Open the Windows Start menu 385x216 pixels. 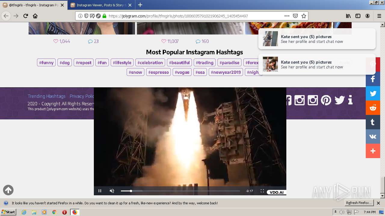point(8,212)
